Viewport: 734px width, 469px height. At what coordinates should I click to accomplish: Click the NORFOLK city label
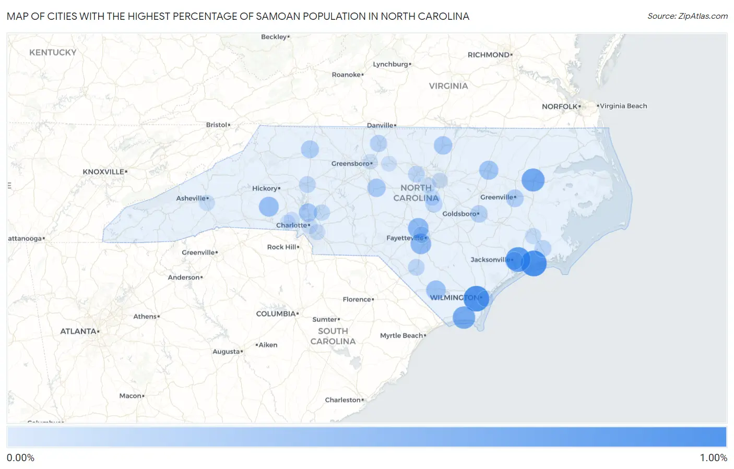(x=560, y=106)
